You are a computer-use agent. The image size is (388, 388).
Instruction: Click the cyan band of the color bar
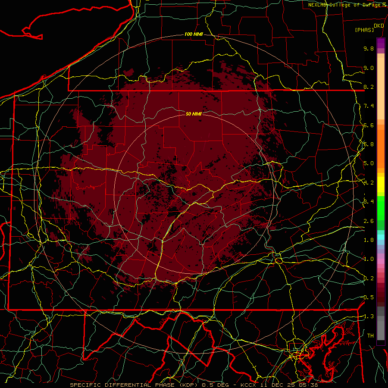pyautogui.click(x=381, y=237)
